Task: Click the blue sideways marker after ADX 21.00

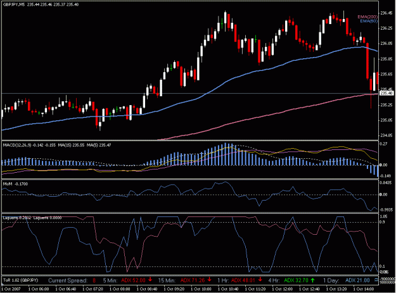Action: (376, 280)
